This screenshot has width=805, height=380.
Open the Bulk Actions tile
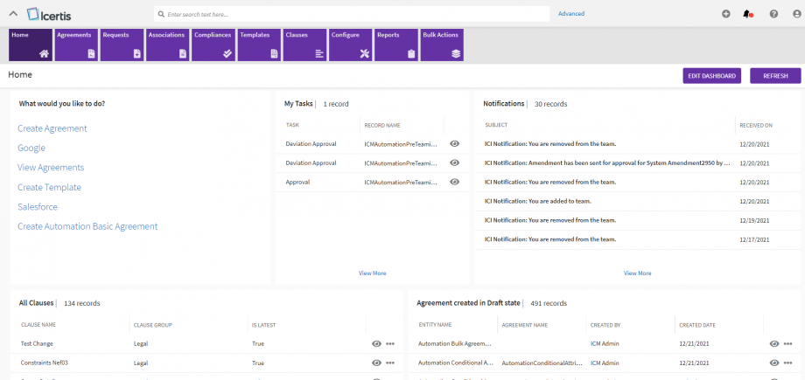click(x=442, y=45)
